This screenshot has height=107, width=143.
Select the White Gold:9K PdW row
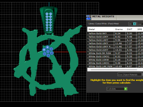[x=115, y=53]
